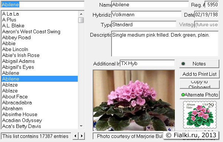Click the pink violet plant photo
The width and height of the screenshot is (223, 142).
(134, 100)
